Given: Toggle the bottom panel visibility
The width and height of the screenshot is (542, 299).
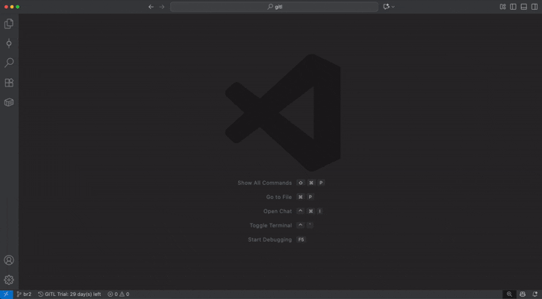Looking at the screenshot, I should pos(523,7).
